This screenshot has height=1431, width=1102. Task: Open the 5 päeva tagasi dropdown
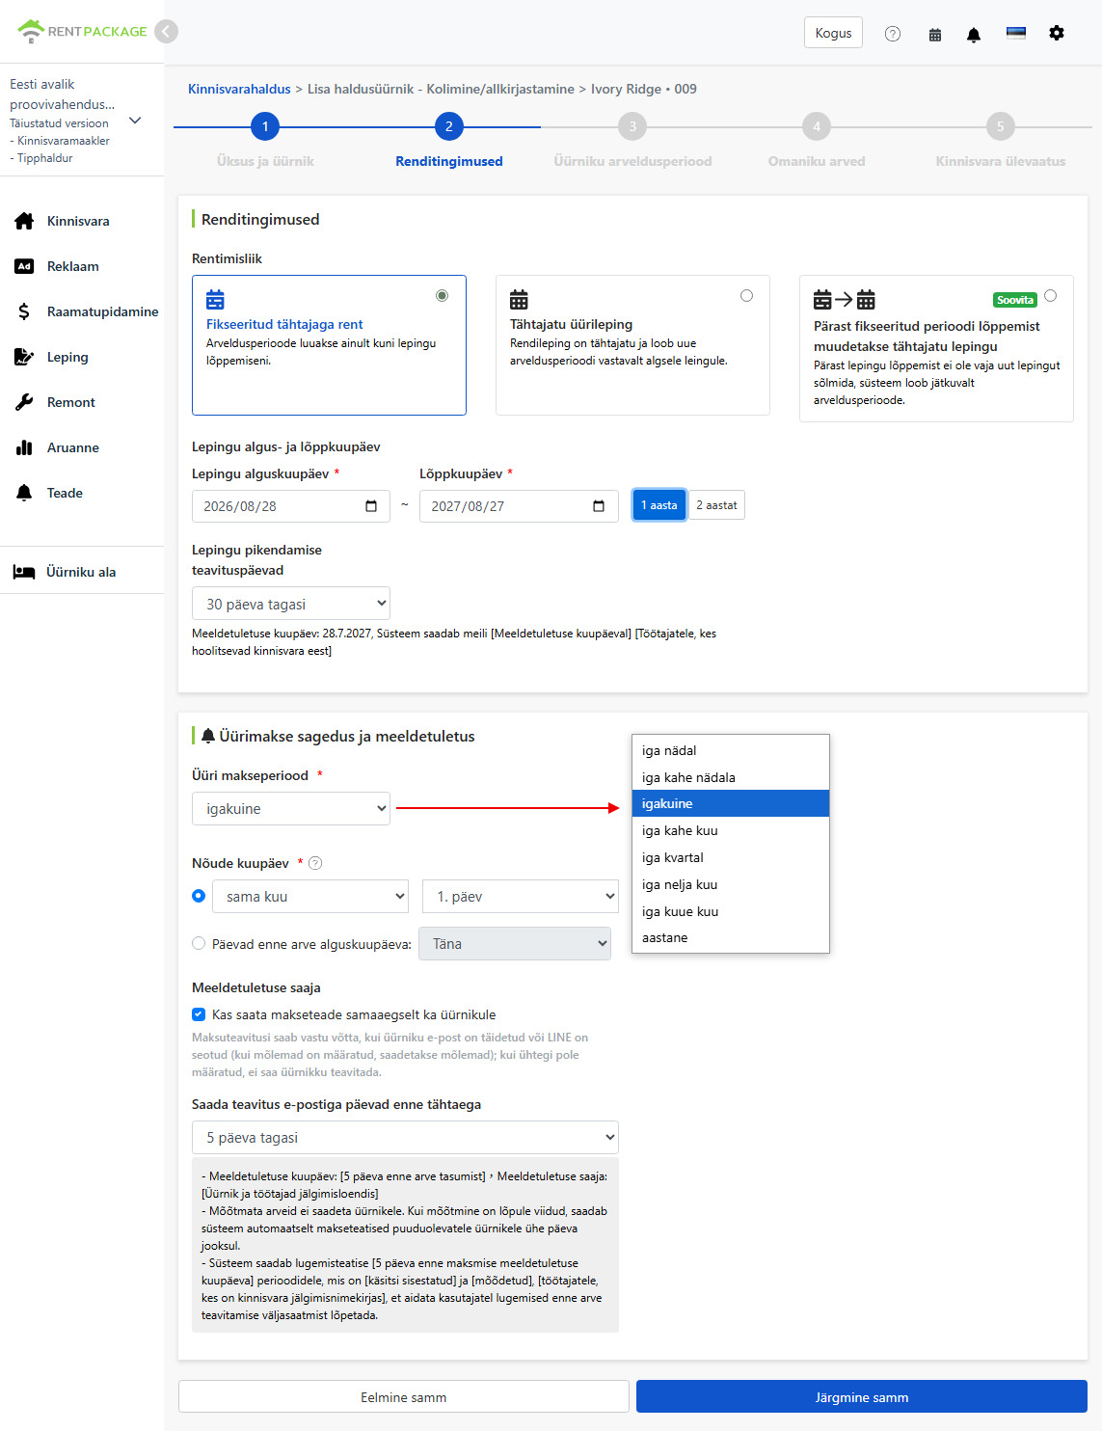(x=405, y=1137)
